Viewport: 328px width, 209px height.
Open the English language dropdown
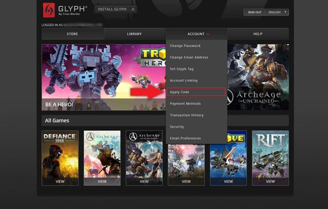pyautogui.click(x=277, y=12)
